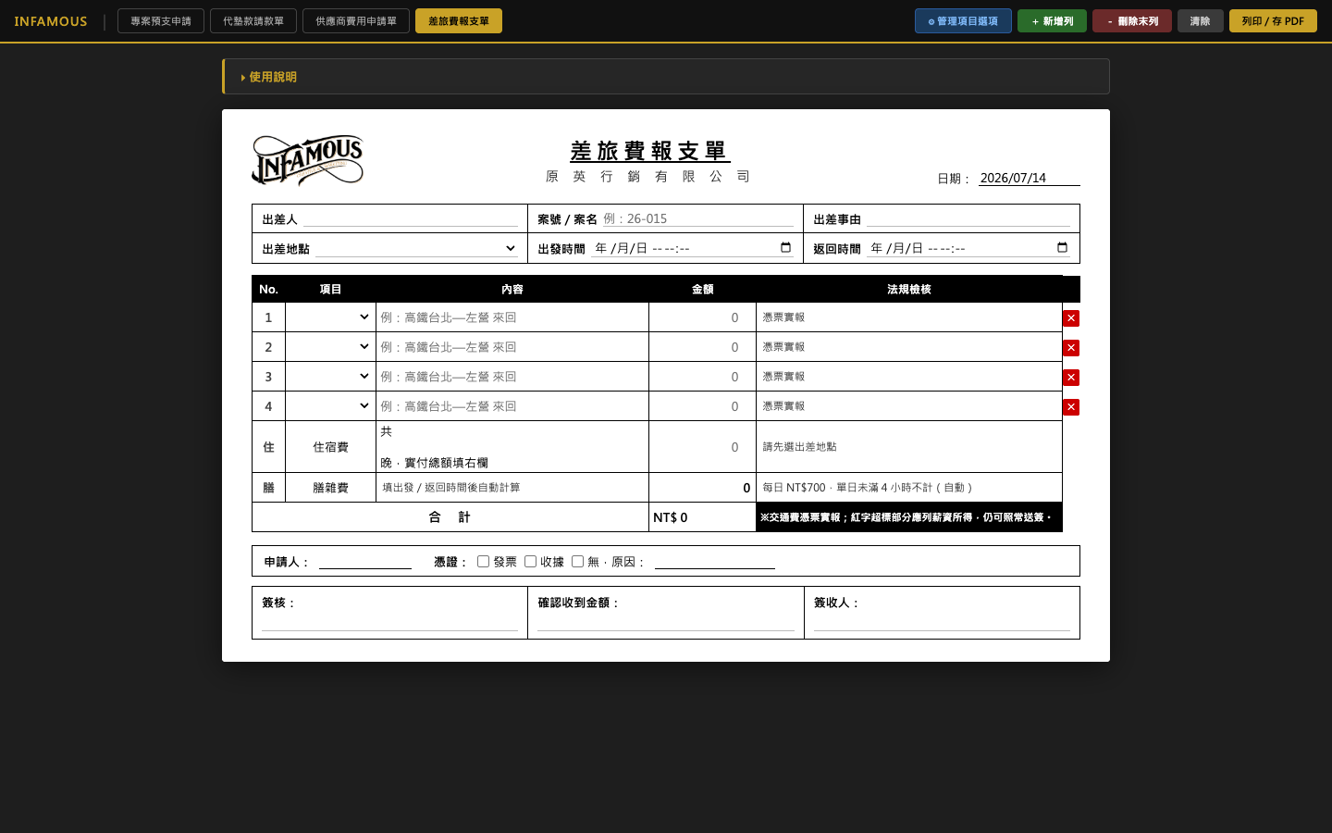1332x833 pixels.
Task: Click 填出發 / 返回時間後自動計算 text
Action: [451, 488]
